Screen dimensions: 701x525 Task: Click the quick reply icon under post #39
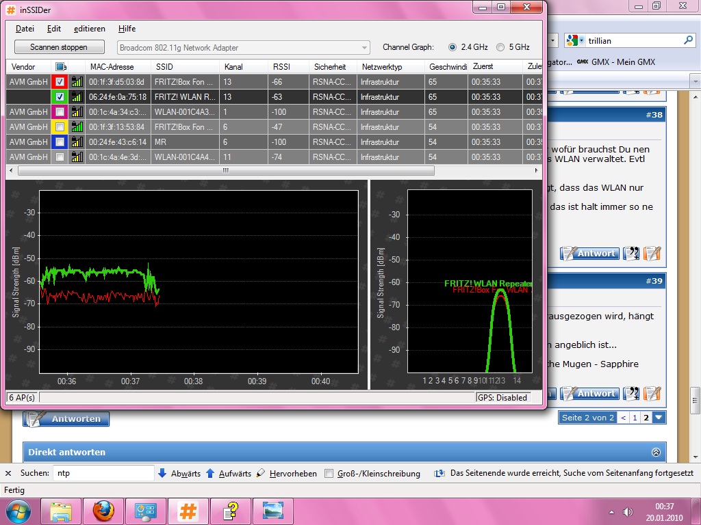pos(652,393)
